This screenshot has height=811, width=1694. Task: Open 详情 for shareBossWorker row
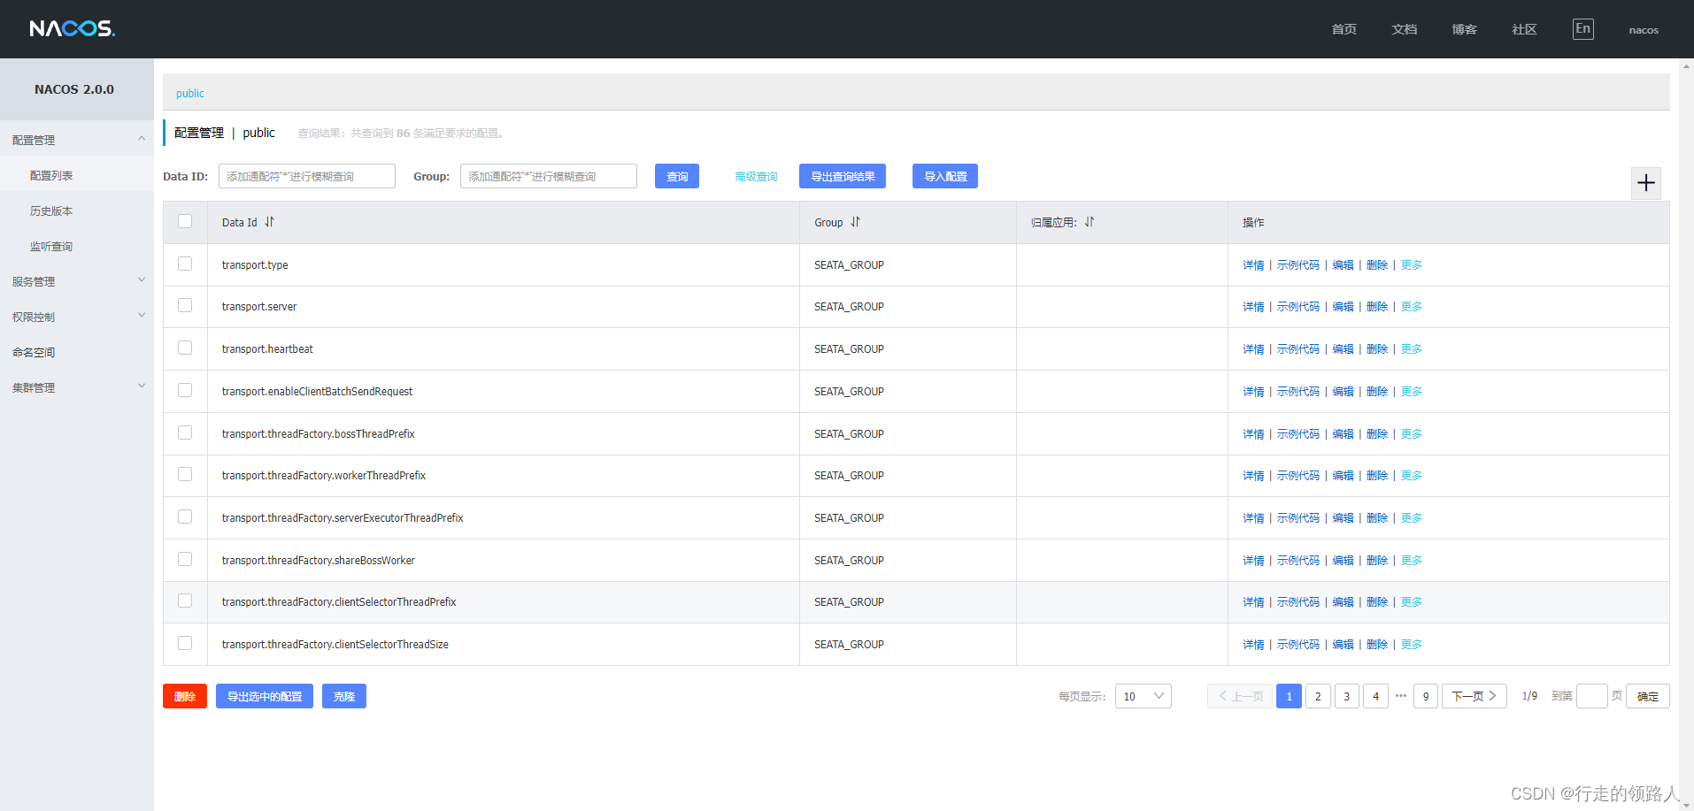[1253, 561]
